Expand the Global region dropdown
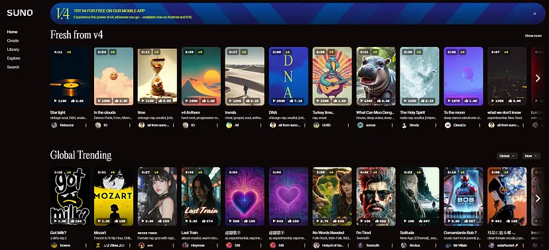549x250 pixels. [x=507, y=155]
